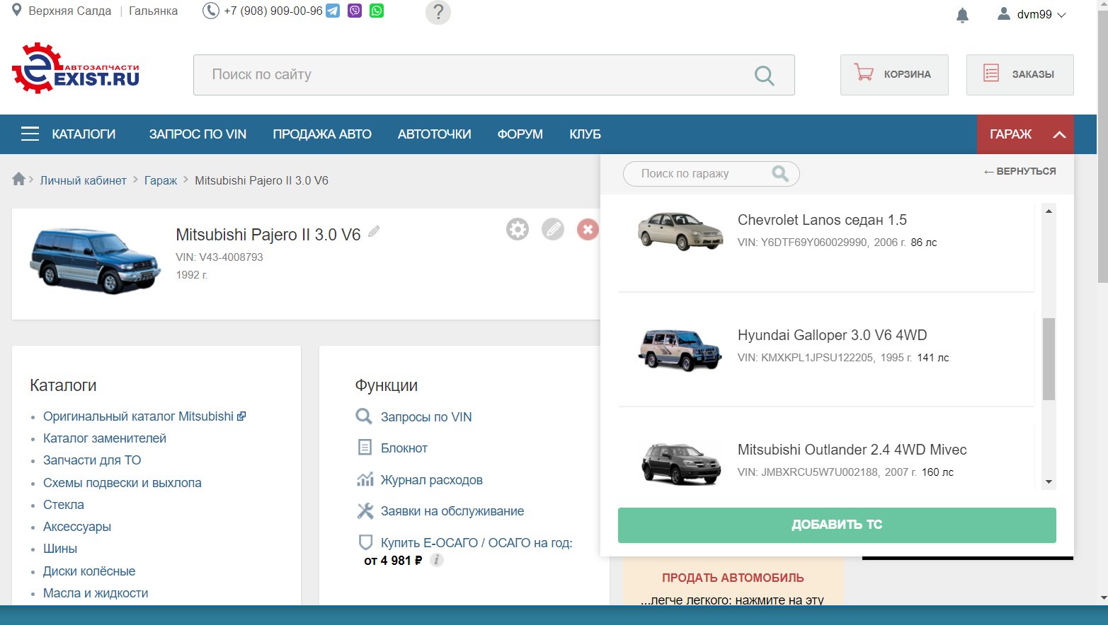Click the WhatsApp icon in header
This screenshot has height=625, width=1108.
[x=377, y=11]
